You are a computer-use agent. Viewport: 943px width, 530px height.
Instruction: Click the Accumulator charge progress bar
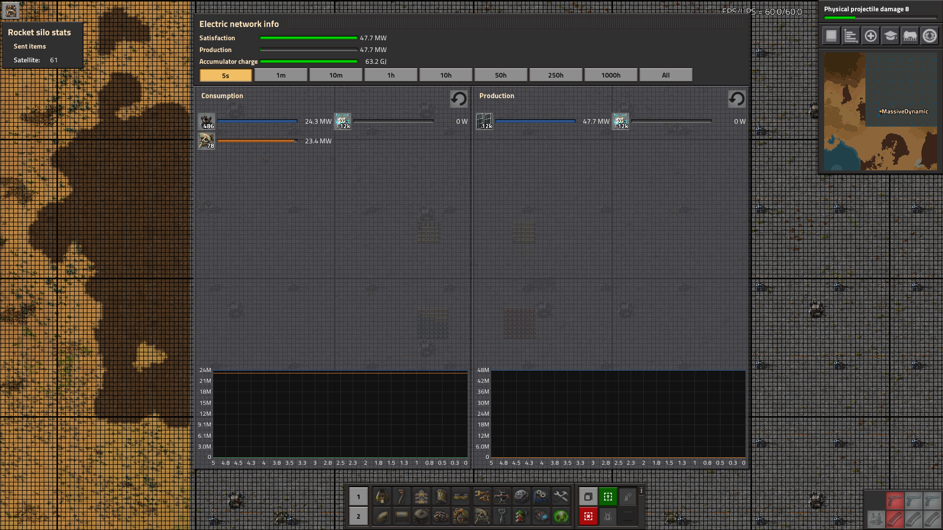[309, 61]
